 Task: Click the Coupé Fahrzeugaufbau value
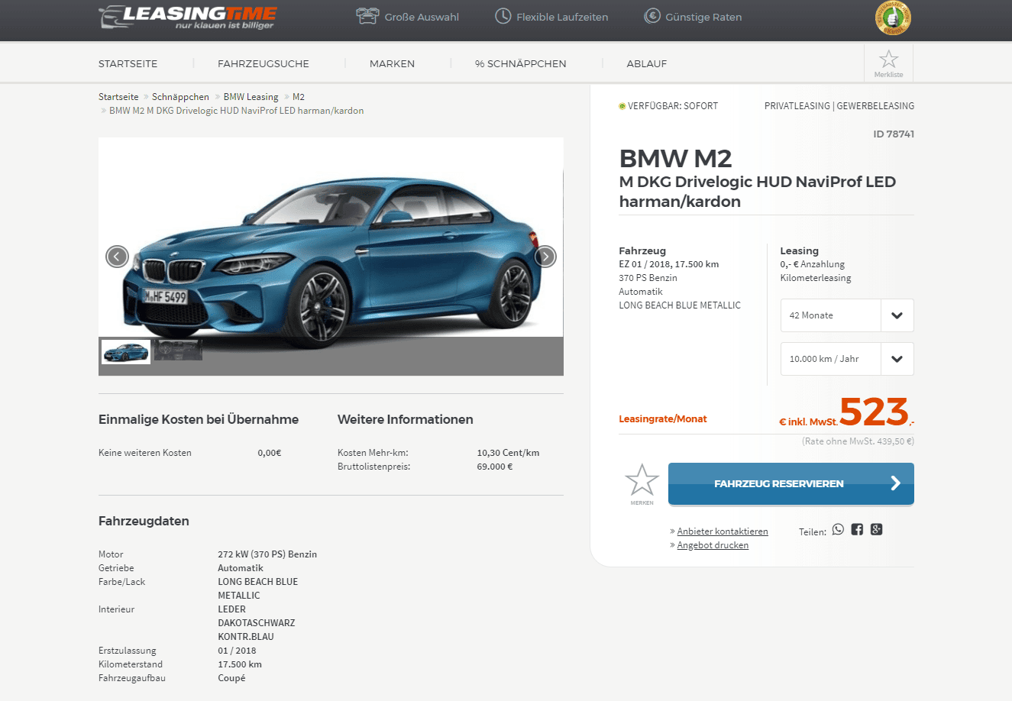231,678
